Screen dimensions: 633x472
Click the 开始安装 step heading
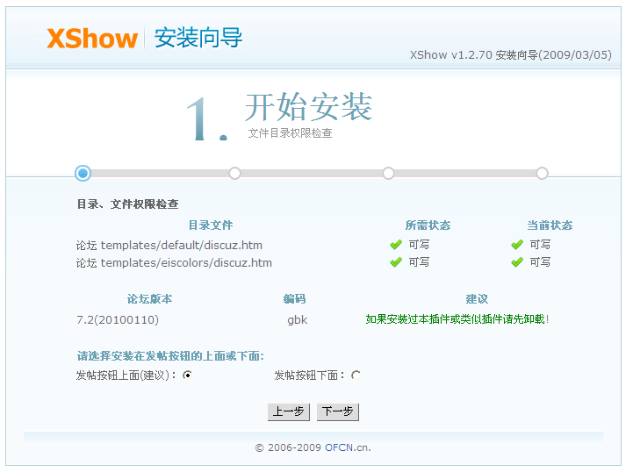click(x=309, y=106)
